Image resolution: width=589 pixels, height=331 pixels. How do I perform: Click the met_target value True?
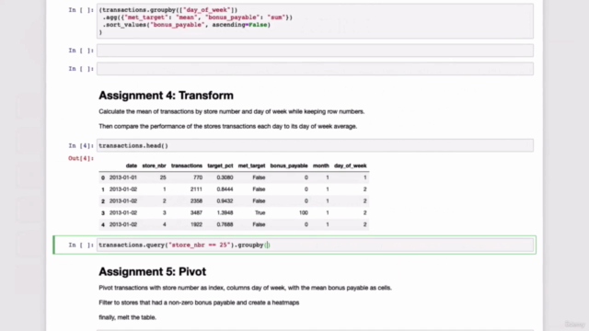(260, 212)
